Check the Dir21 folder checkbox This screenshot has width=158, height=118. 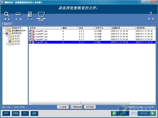point(10,39)
